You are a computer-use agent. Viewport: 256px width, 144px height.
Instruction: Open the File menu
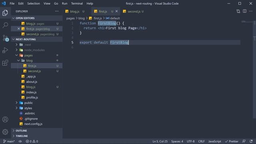(x=12, y=4)
